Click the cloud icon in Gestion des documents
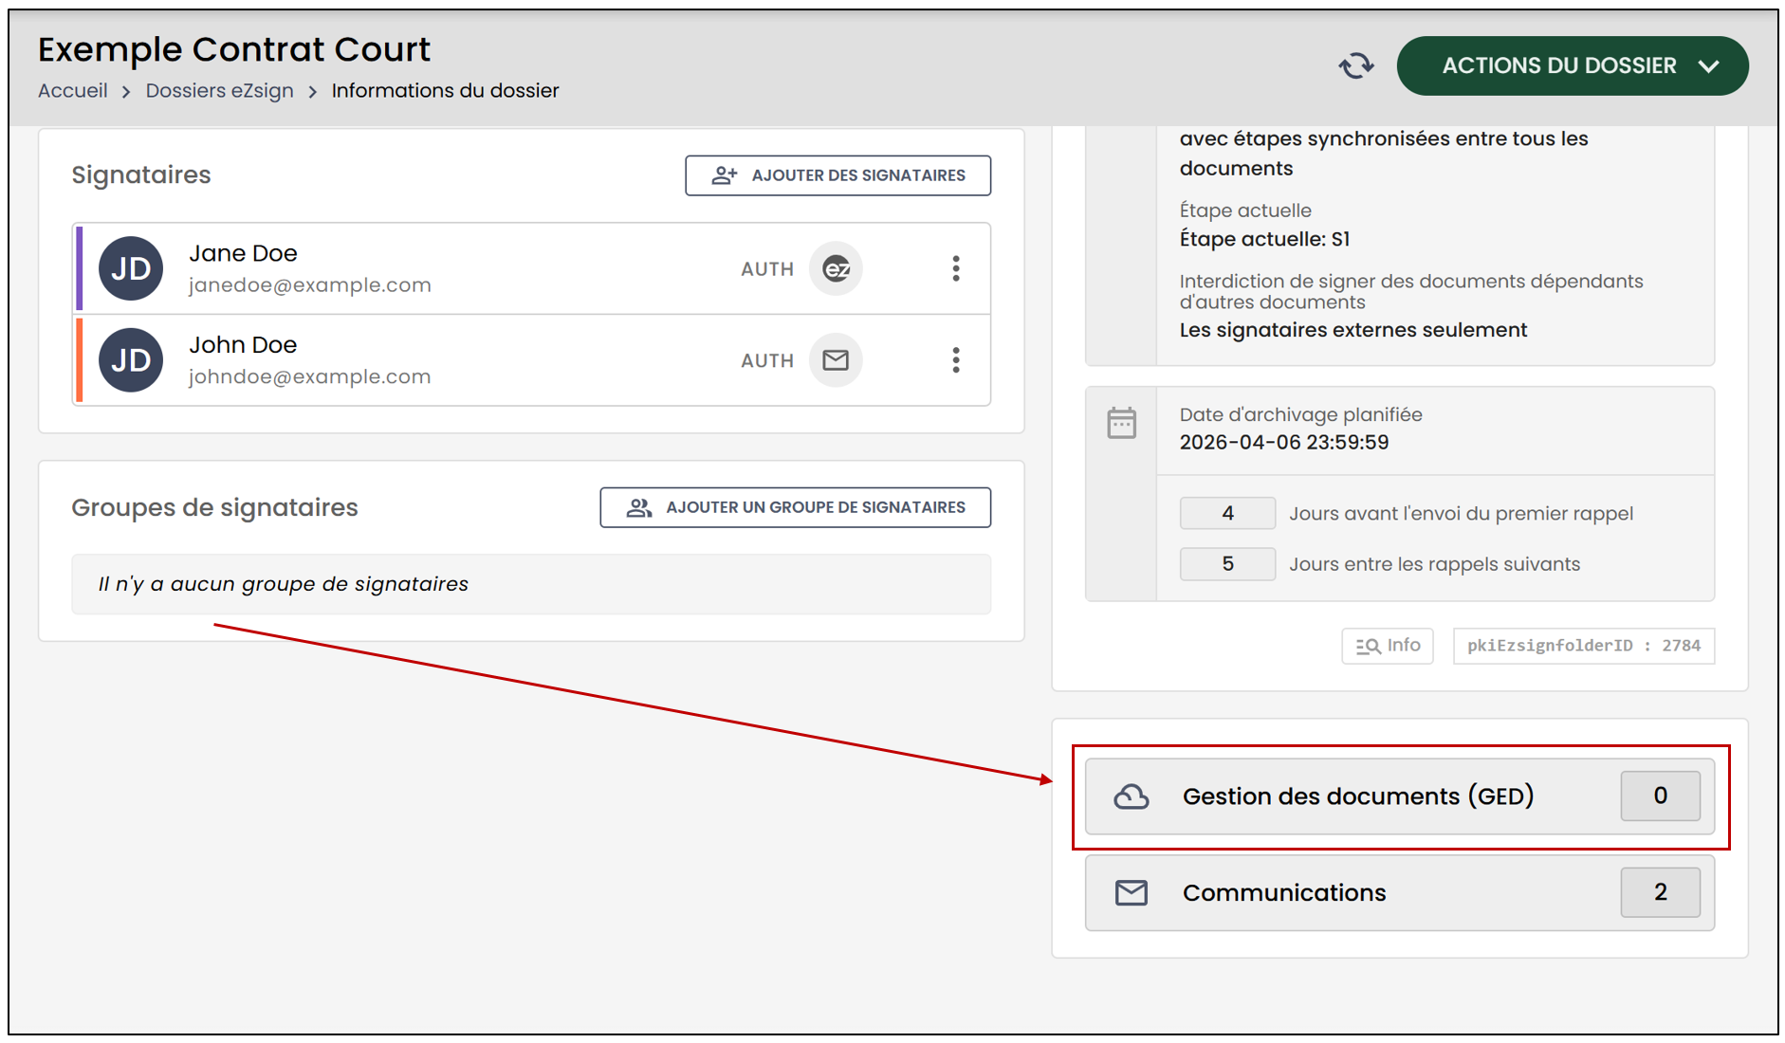The height and width of the screenshot is (1043, 1785). coord(1131,796)
